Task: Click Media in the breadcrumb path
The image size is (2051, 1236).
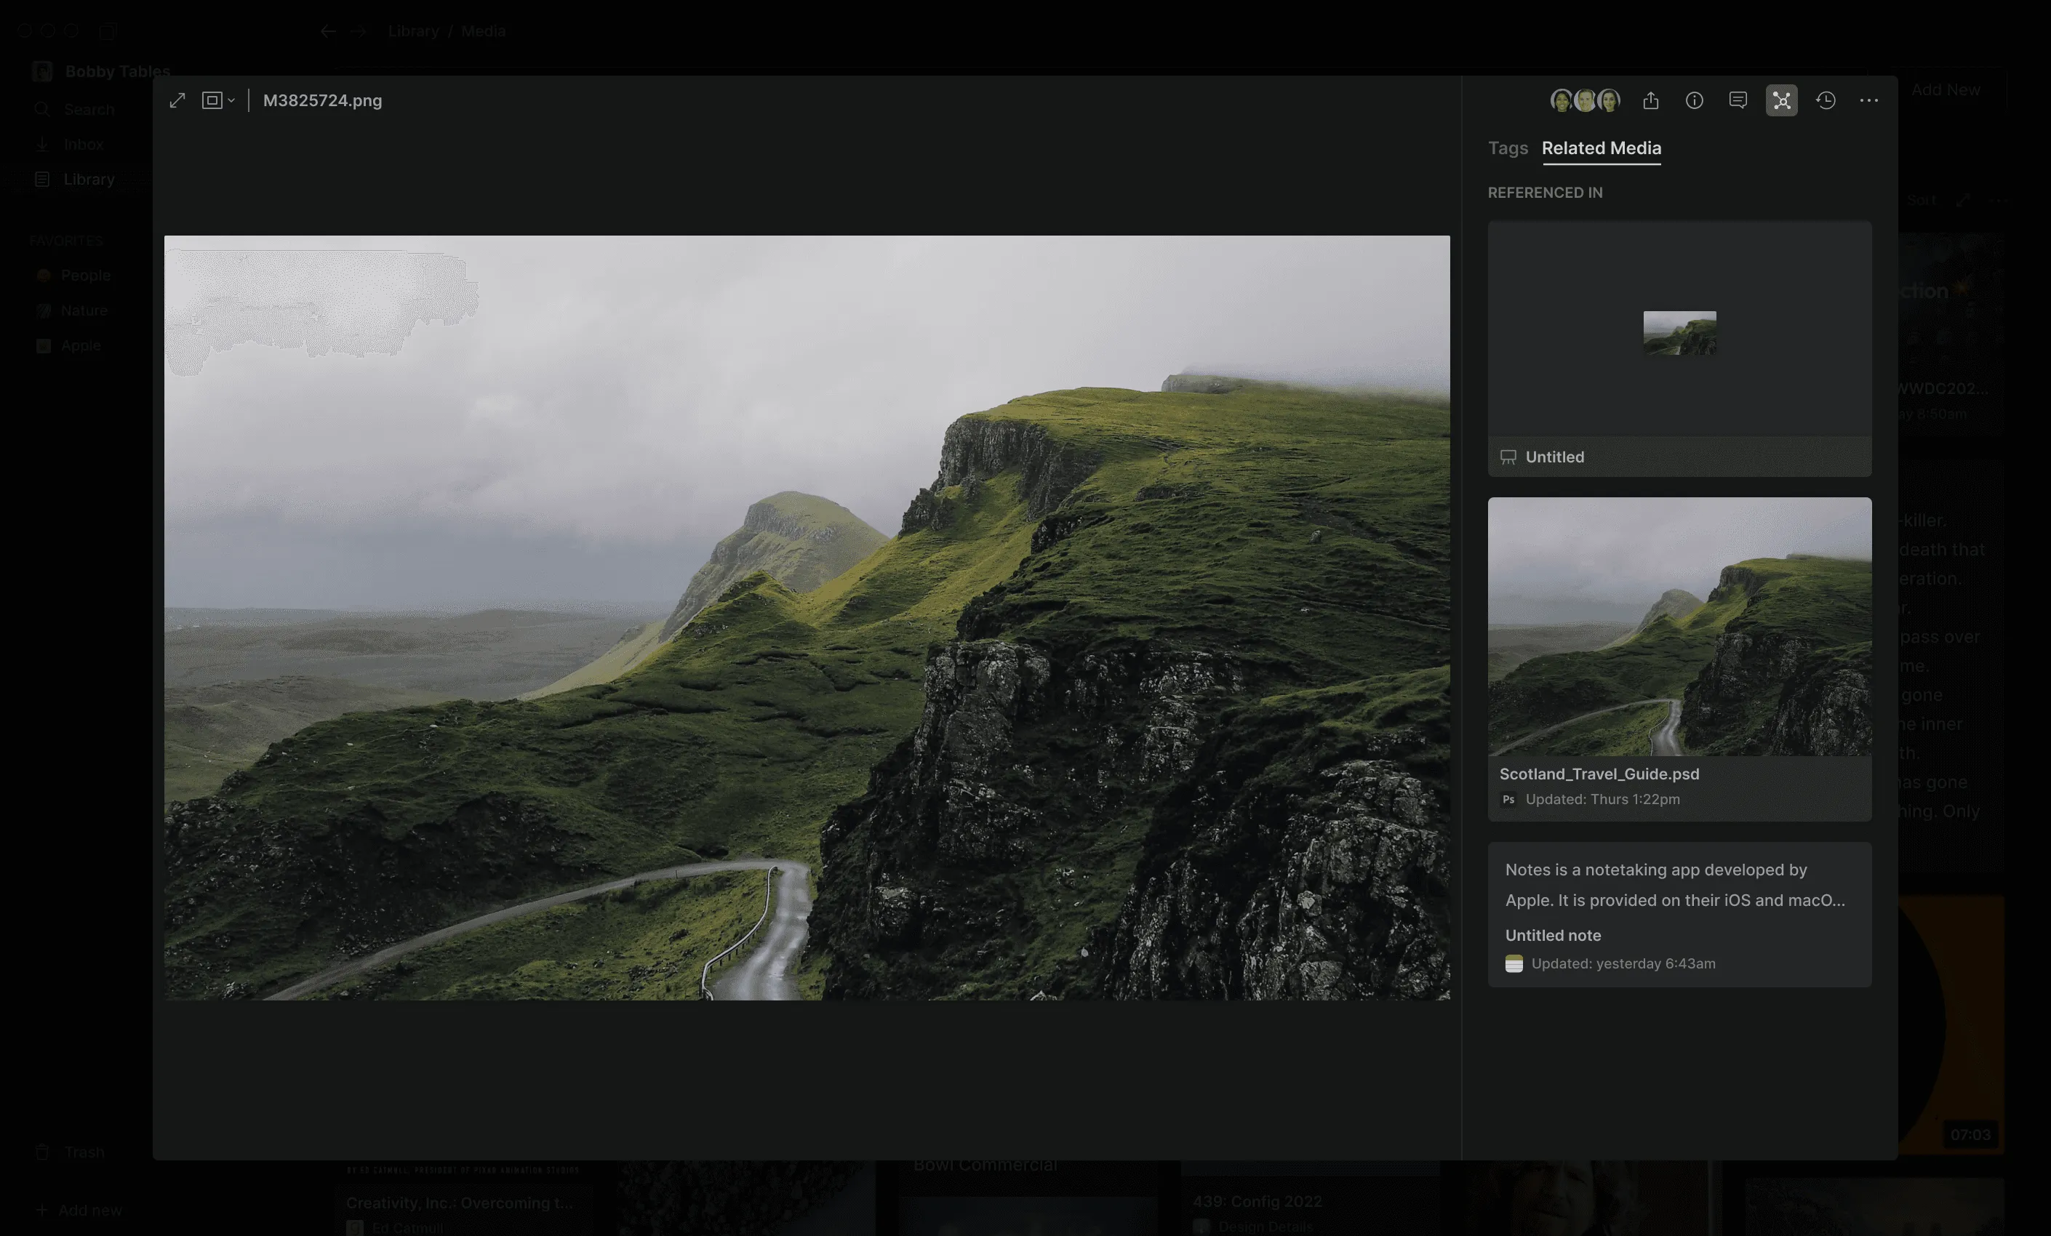Action: [483, 31]
